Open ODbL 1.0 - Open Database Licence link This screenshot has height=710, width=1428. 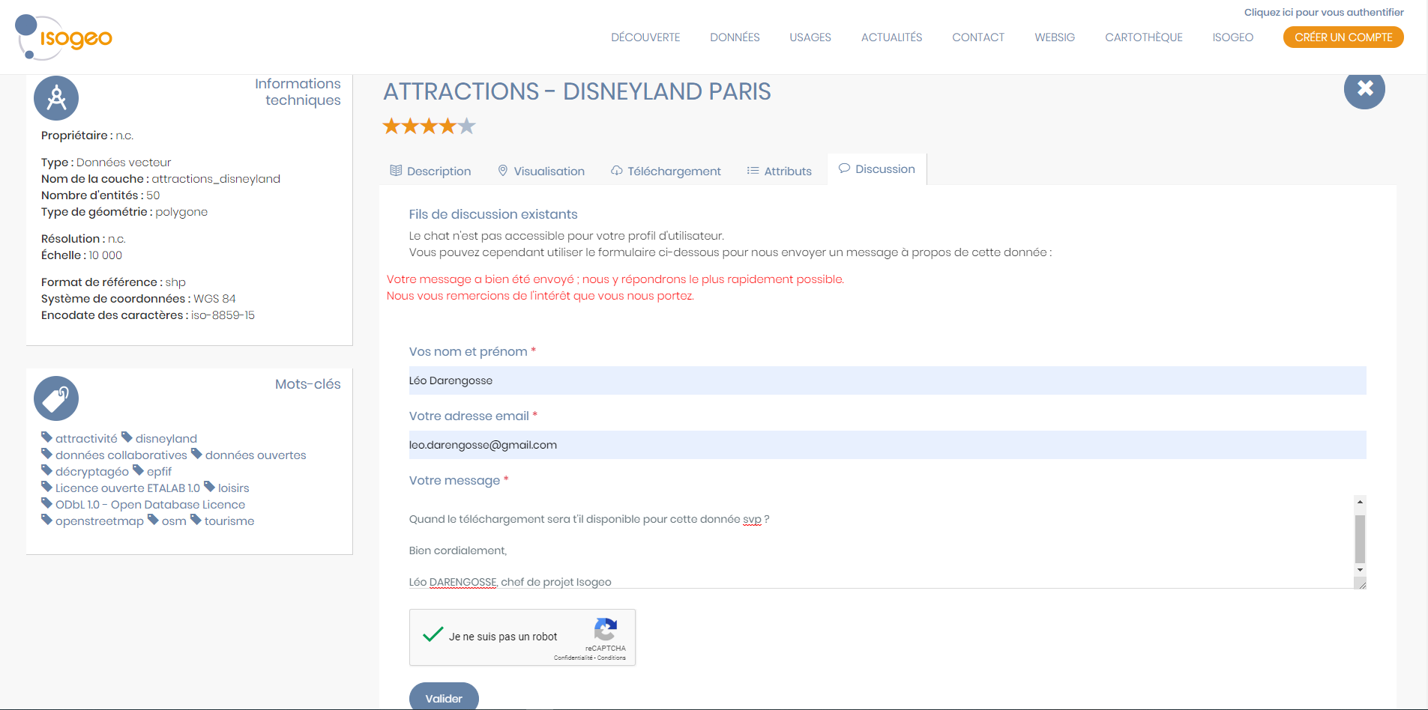[x=150, y=505]
